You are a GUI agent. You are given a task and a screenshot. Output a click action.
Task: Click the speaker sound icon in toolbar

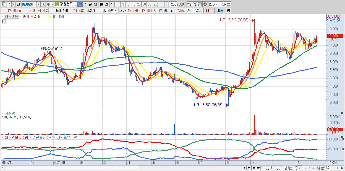pos(48,4)
